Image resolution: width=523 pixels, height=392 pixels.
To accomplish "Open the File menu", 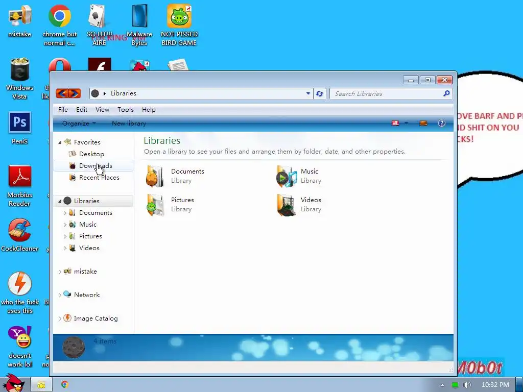I will pos(63,110).
